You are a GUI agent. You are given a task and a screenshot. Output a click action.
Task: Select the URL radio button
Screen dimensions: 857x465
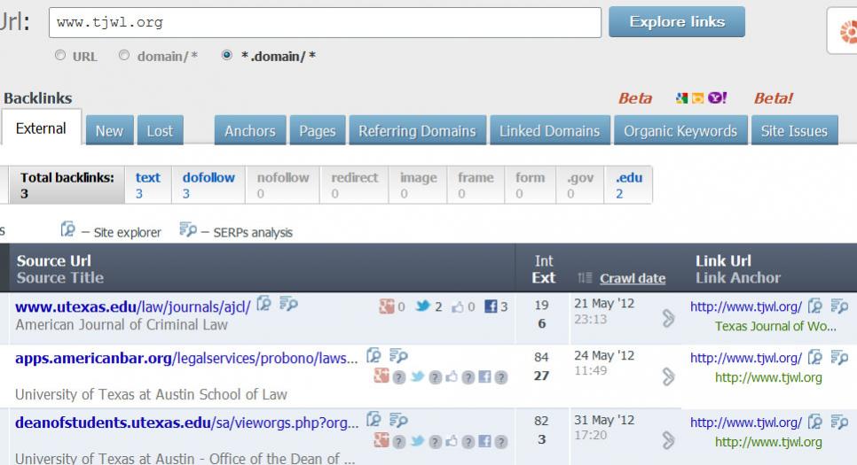click(60, 56)
